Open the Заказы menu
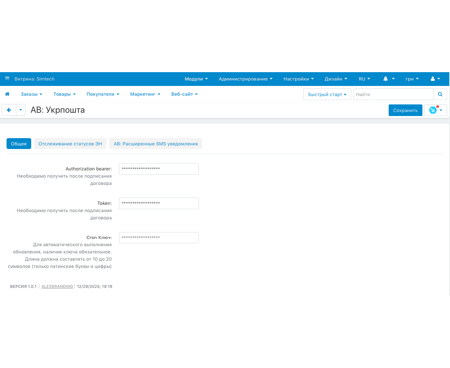 pyautogui.click(x=31, y=94)
